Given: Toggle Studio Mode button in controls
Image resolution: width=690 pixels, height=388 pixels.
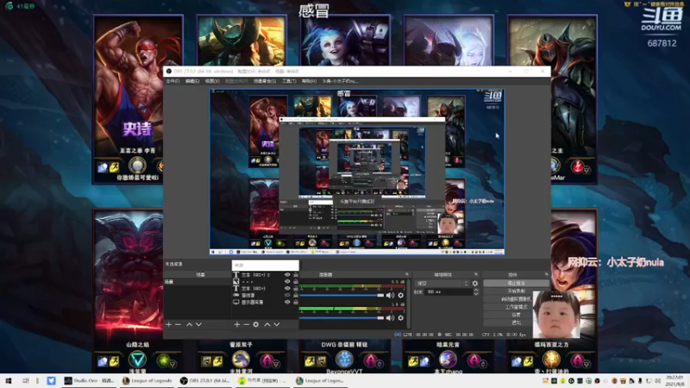Looking at the screenshot, I should pyautogui.click(x=516, y=307).
